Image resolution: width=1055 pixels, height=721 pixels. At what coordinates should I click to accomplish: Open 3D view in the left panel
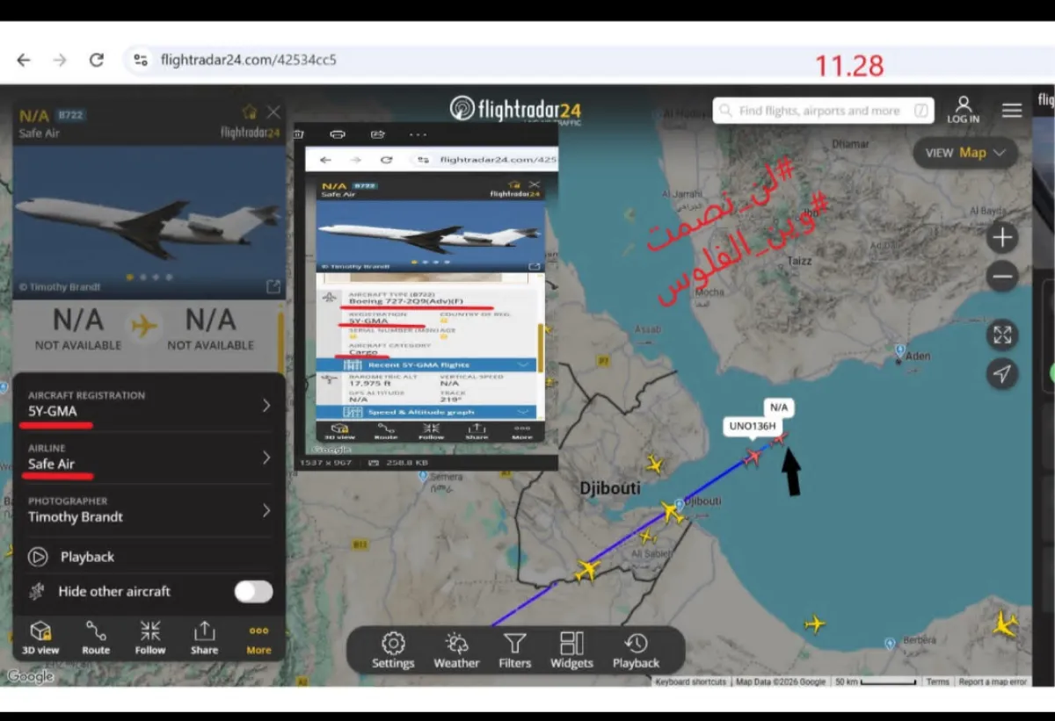pyautogui.click(x=40, y=638)
